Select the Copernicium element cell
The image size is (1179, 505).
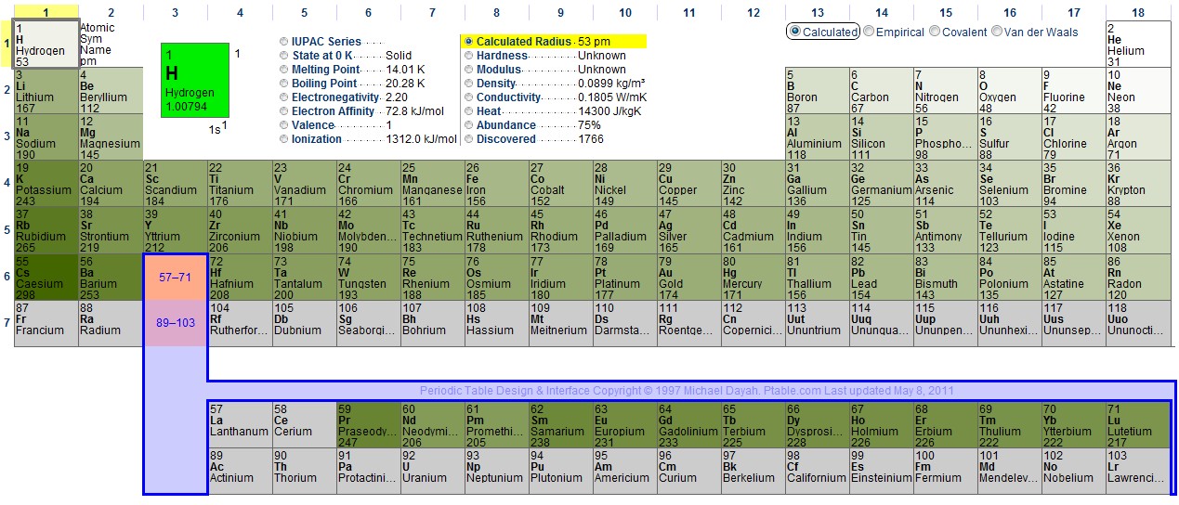pos(753,323)
